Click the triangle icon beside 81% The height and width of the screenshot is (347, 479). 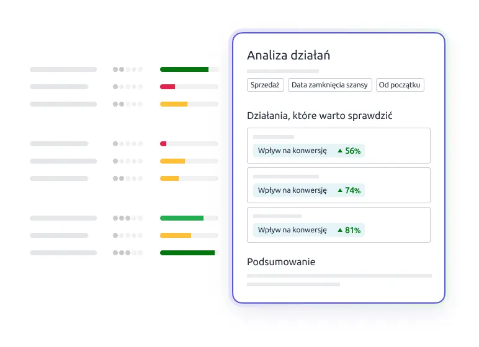tap(339, 230)
